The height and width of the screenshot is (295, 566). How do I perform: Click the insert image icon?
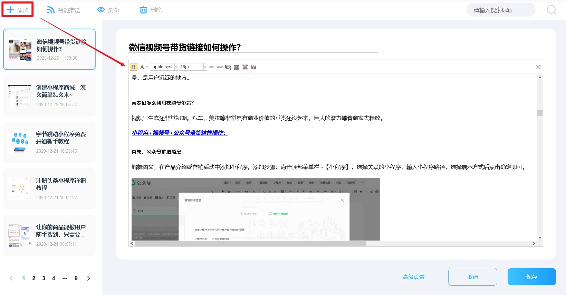228,67
